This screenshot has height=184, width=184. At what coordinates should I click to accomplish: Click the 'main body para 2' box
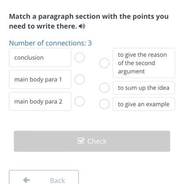(40, 101)
